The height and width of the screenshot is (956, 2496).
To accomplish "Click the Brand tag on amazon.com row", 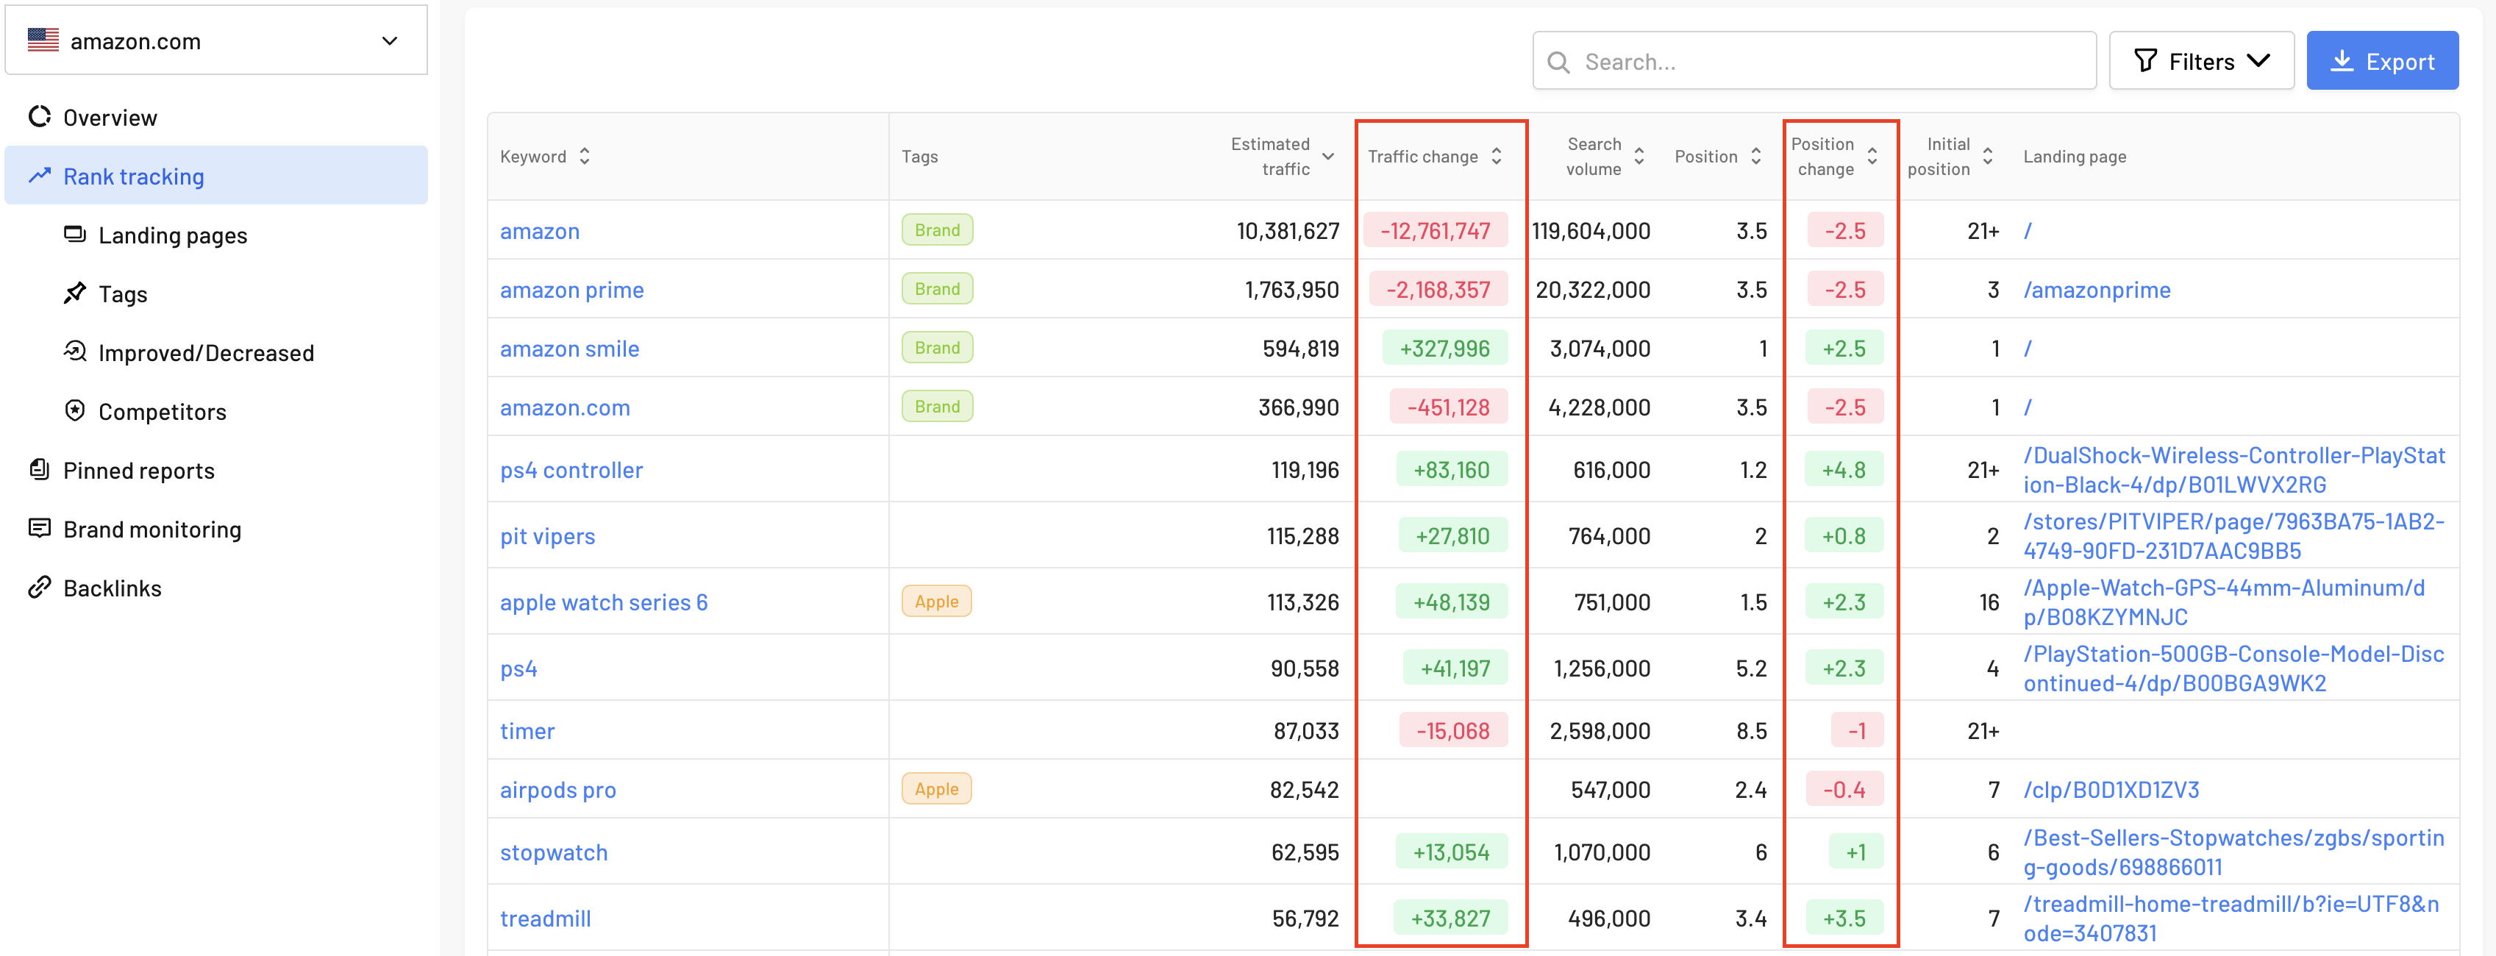I will click(x=937, y=407).
